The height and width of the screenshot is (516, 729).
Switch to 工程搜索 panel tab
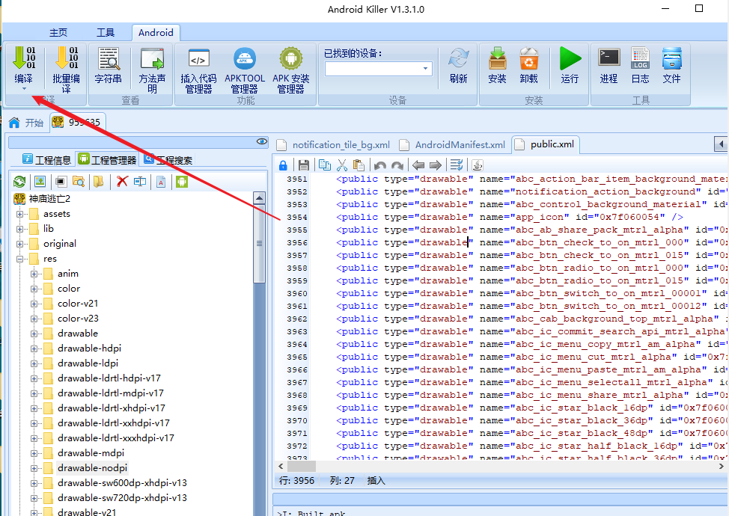click(x=168, y=160)
